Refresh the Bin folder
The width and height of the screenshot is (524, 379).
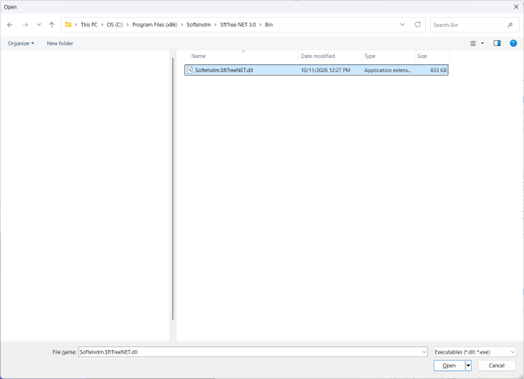click(418, 25)
